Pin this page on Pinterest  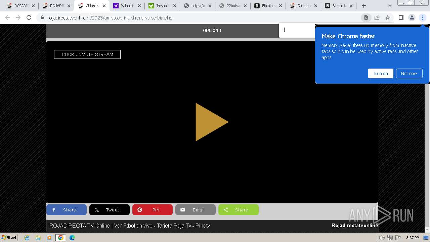(153, 210)
